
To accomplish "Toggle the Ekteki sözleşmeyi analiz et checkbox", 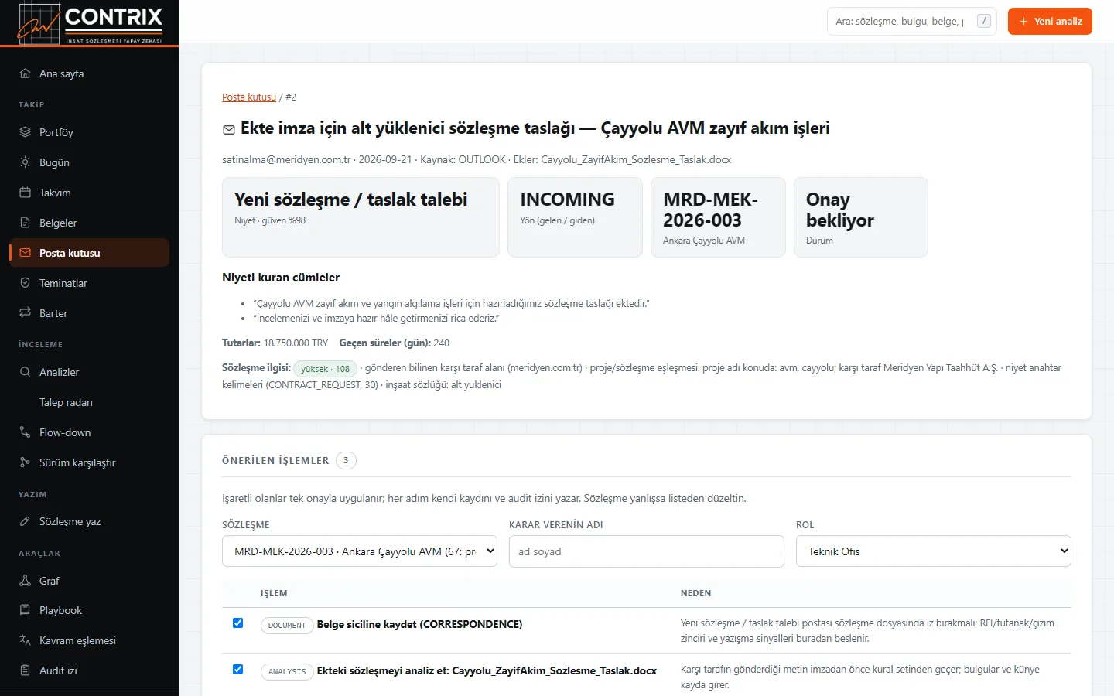I will tap(237, 670).
